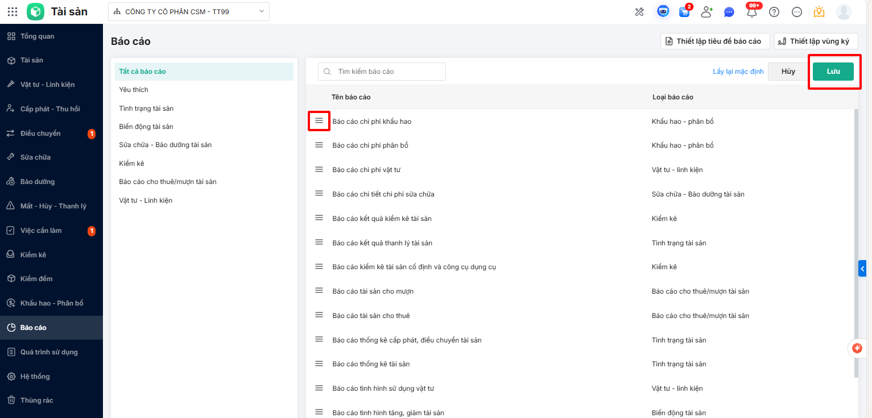Click drag handle of Báo cáo chi phí phân bổ
Image resolution: width=872 pixels, height=418 pixels.
[x=319, y=145]
